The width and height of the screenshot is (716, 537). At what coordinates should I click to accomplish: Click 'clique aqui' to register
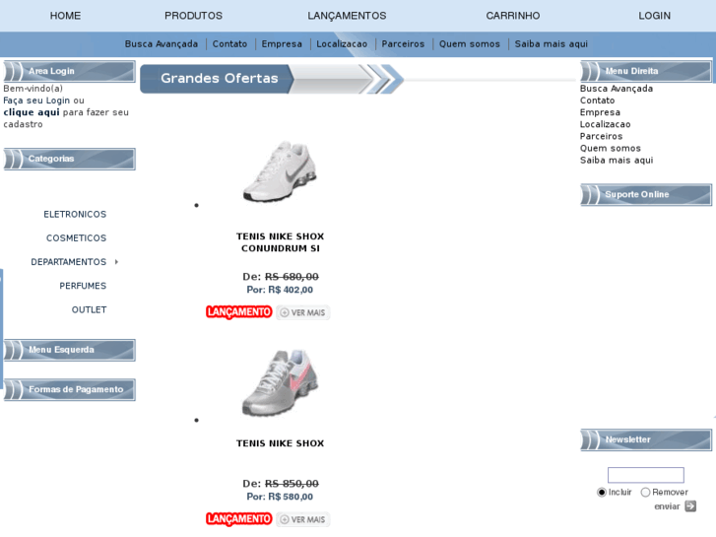(32, 112)
